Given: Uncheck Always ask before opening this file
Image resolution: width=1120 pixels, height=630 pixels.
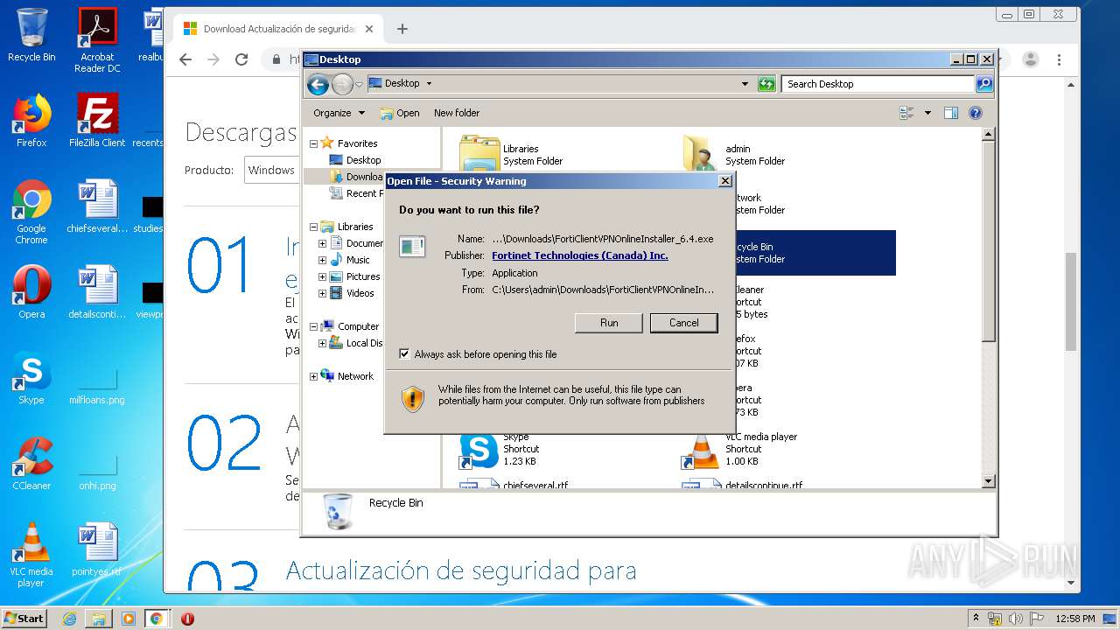Looking at the screenshot, I should [x=404, y=354].
